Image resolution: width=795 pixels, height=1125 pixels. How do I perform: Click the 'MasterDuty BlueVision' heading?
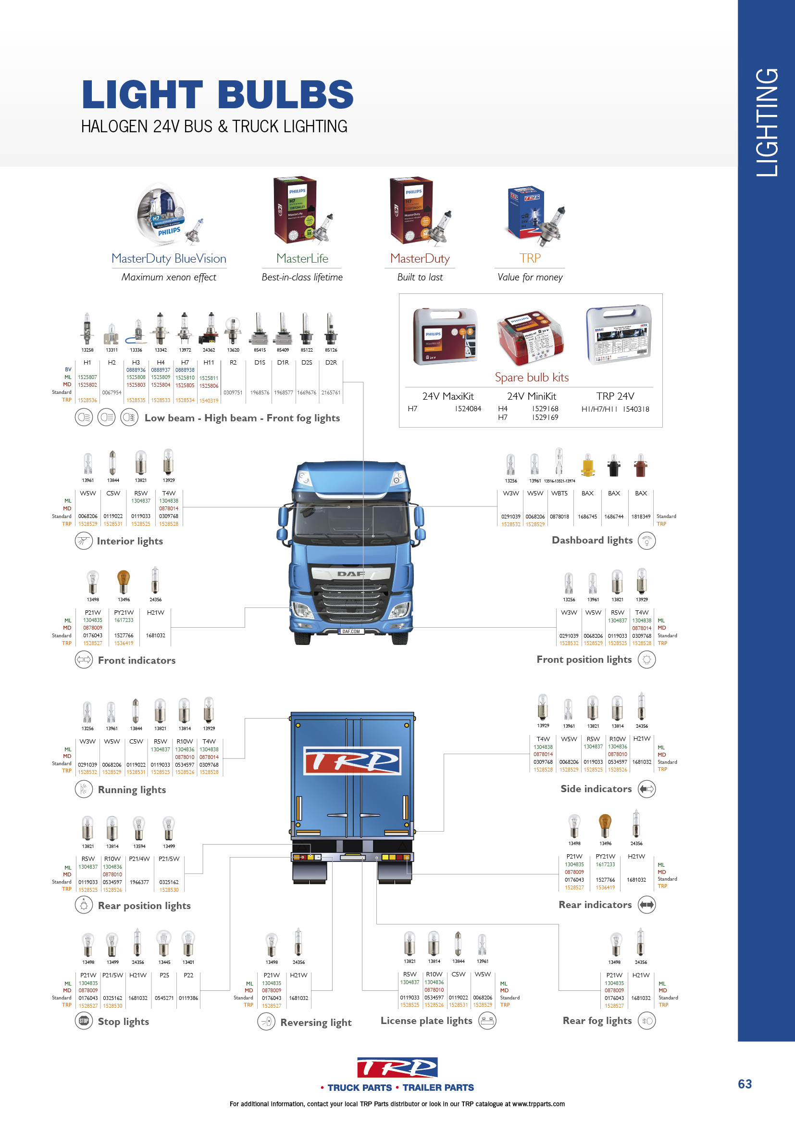point(169,258)
